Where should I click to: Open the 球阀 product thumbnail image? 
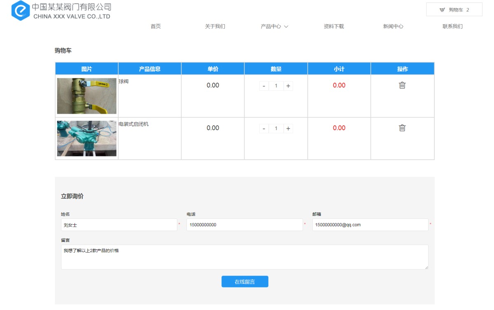pyautogui.click(x=86, y=96)
